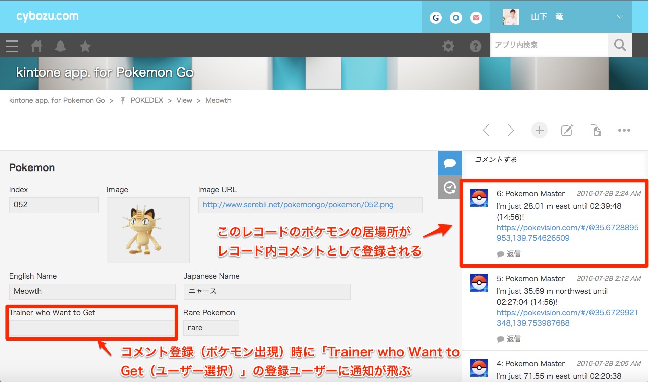Open the View breadcrumb link
The width and height of the screenshot is (649, 382).
(x=184, y=100)
